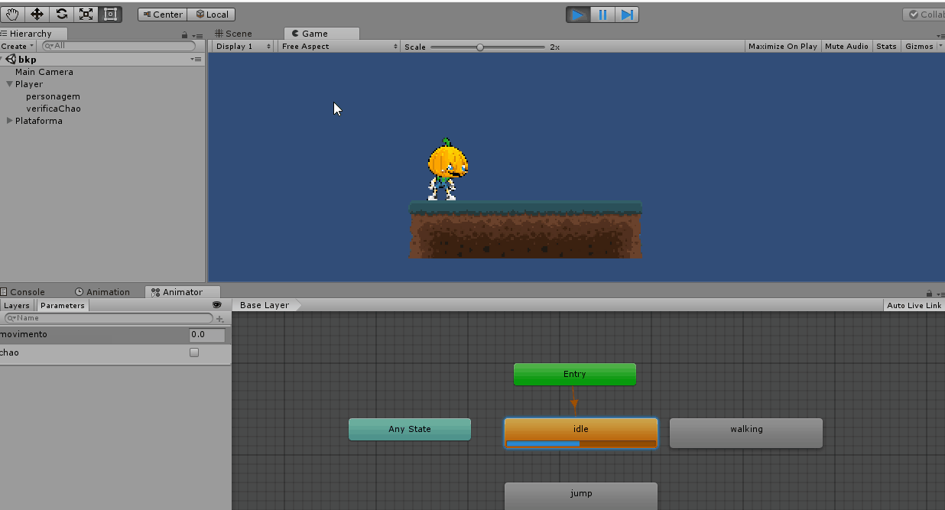Select the Rotate tool
The height and width of the screenshot is (510, 945).
click(61, 14)
